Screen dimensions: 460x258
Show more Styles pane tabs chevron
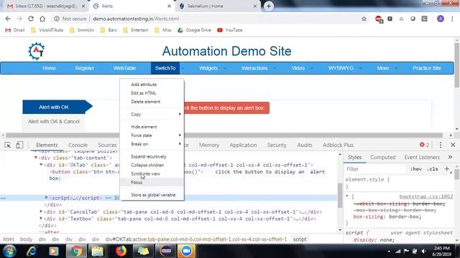click(450, 157)
